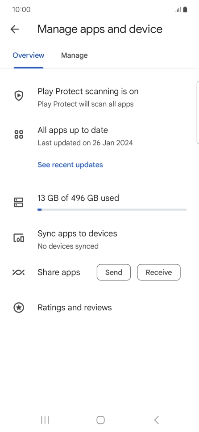Viewport: 199px width, 432px height.
Task: Tap the Android recent apps navigation button
Action: 45,420
